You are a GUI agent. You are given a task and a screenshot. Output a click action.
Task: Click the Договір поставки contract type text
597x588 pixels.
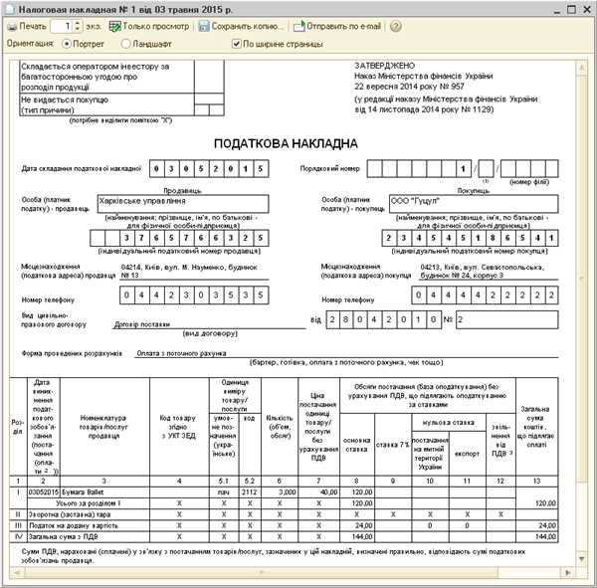[142, 324]
